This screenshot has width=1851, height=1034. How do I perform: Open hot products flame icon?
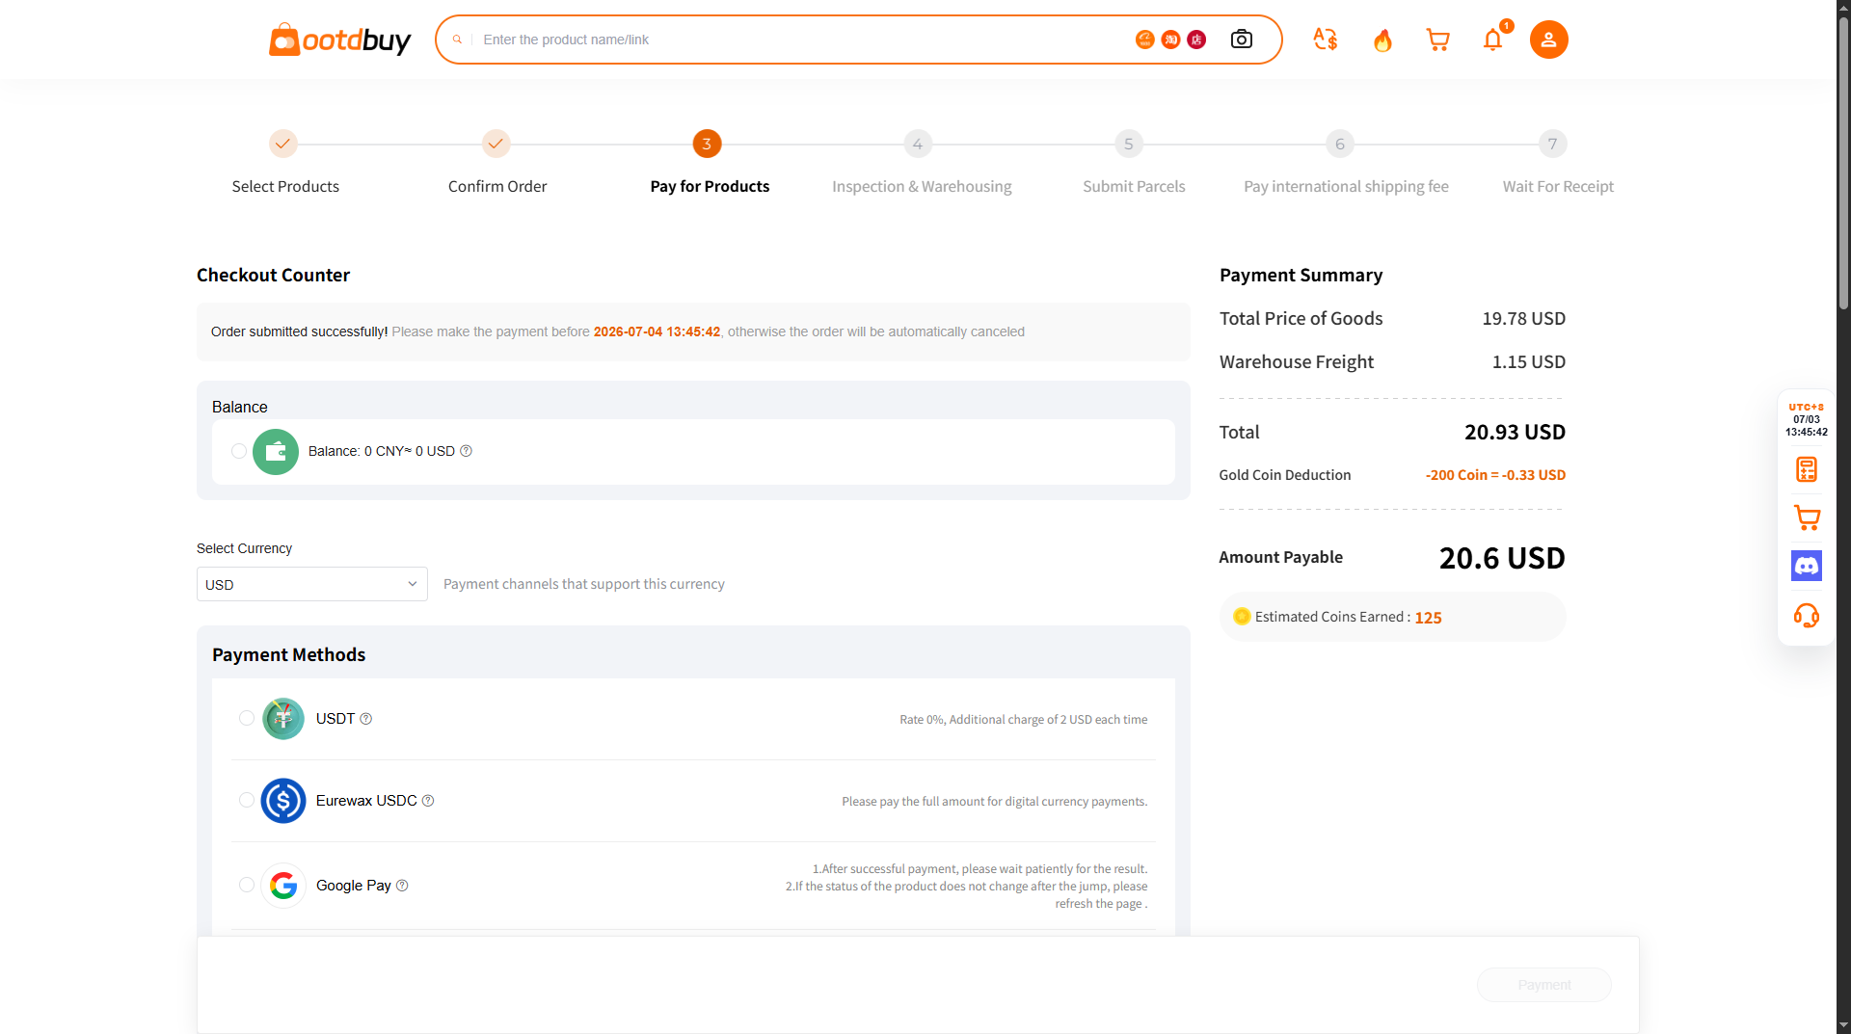(1382, 40)
